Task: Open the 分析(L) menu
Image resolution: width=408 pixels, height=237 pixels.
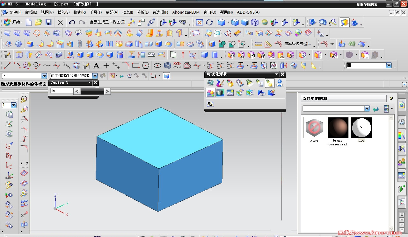Action: point(142,12)
